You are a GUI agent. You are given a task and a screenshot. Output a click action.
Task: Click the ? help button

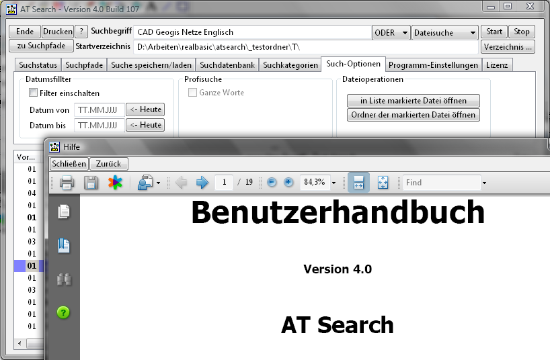tap(81, 32)
